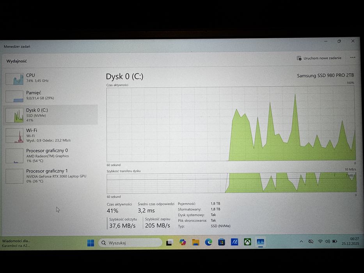Launch Copilot from the taskbar
Image resolution: width=364 pixels, height=273 pixels.
[183, 242]
